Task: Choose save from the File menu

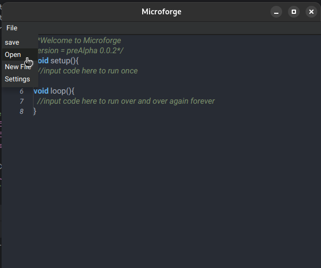Action: [x=12, y=43]
